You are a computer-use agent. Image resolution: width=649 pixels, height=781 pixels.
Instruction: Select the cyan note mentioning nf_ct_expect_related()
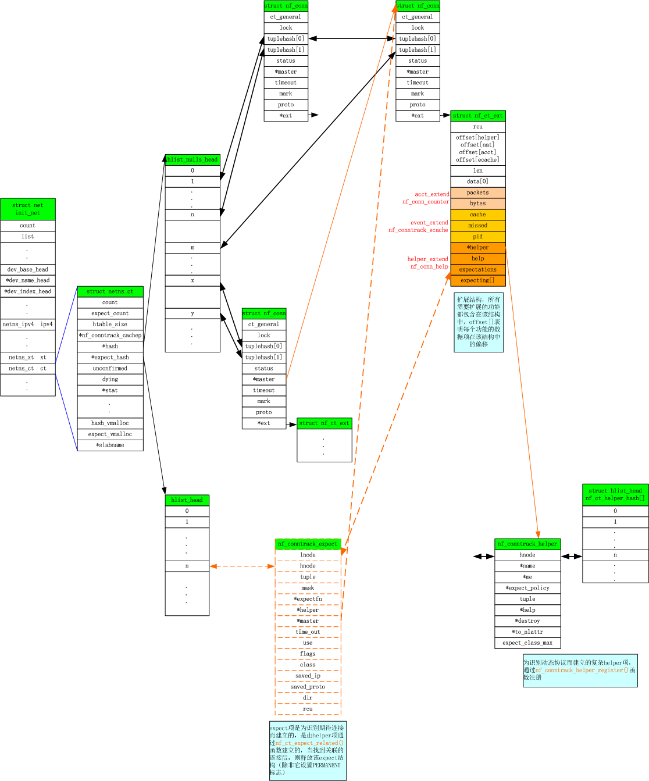308,751
